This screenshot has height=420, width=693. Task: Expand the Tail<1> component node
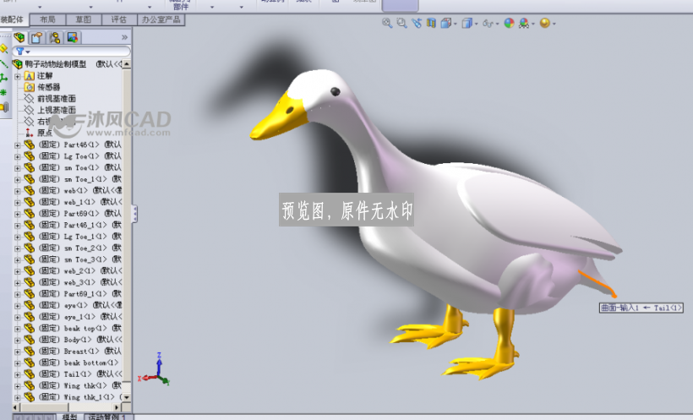(x=18, y=375)
